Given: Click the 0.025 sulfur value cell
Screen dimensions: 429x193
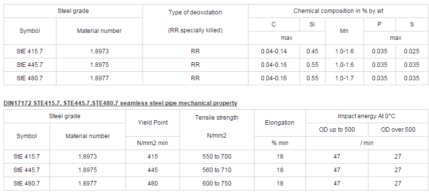Looking at the screenshot, I should (411, 51).
